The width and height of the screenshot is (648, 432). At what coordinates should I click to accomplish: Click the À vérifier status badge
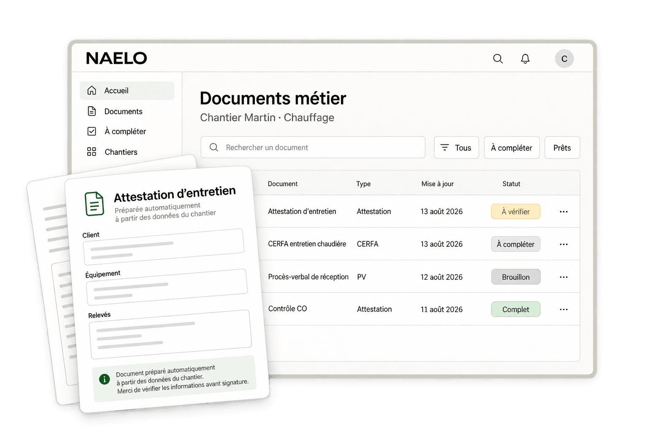pos(516,212)
